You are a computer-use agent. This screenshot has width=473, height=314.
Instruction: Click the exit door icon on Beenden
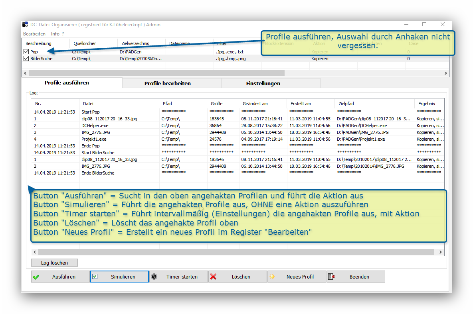[331, 277]
